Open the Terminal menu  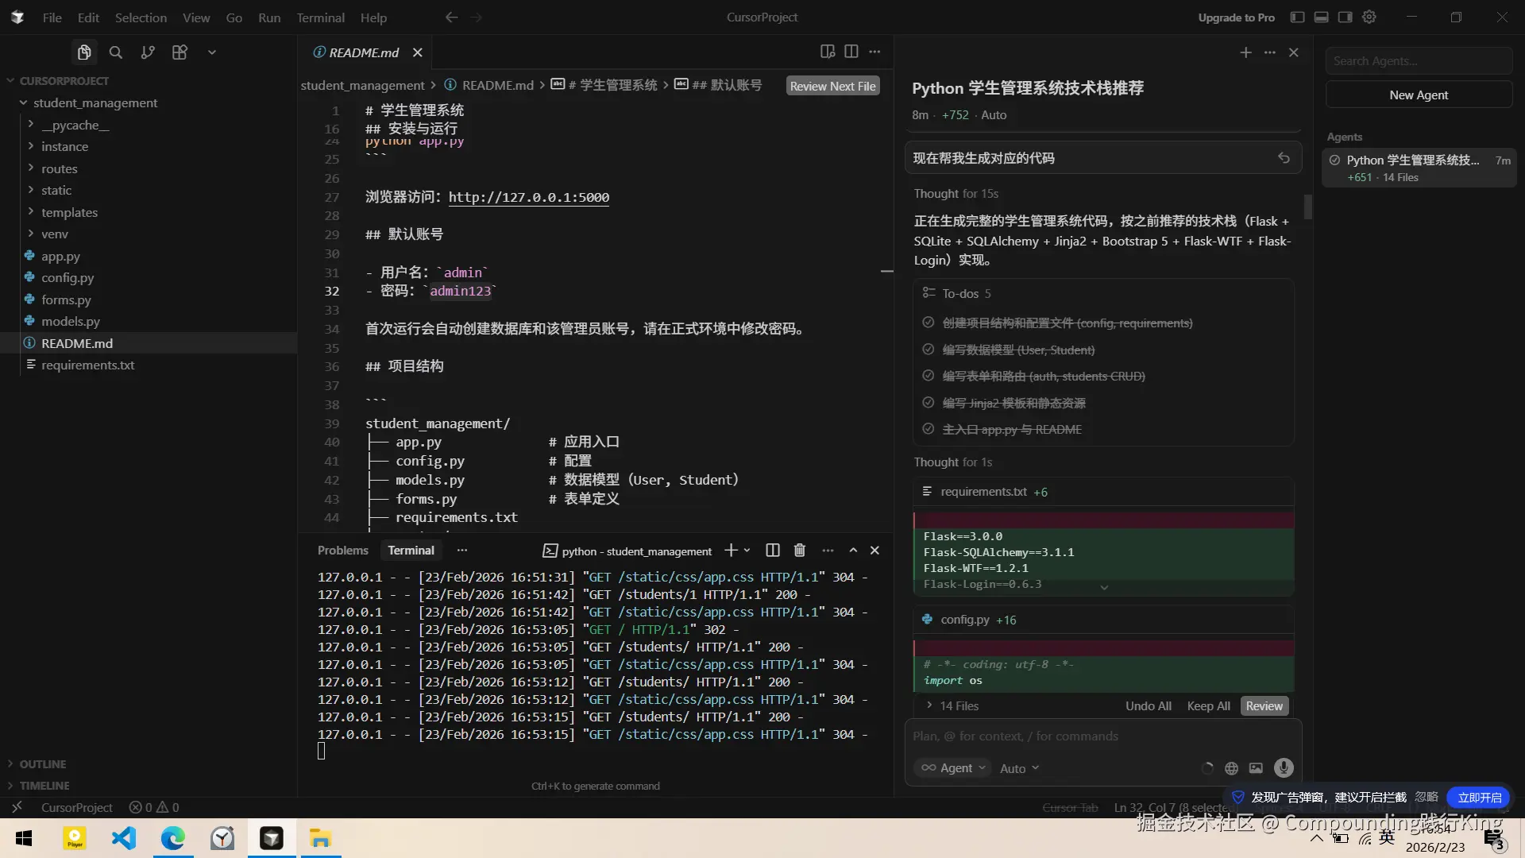tap(320, 17)
